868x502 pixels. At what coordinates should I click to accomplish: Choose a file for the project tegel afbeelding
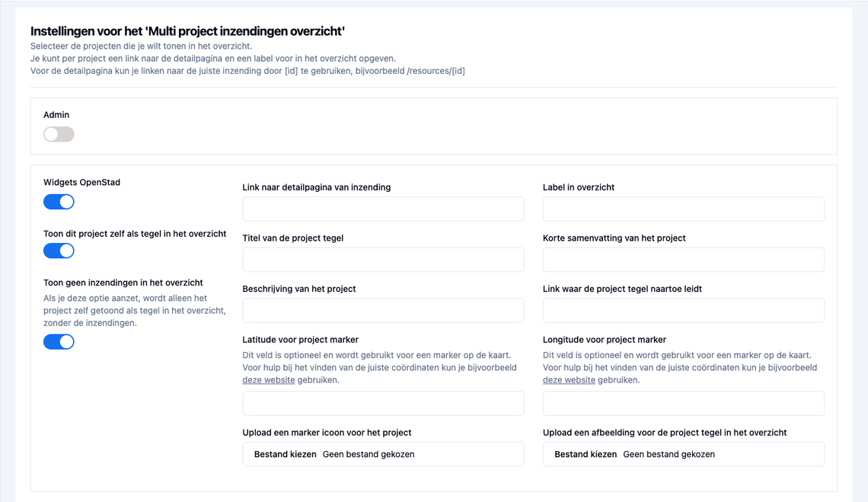[x=586, y=454]
